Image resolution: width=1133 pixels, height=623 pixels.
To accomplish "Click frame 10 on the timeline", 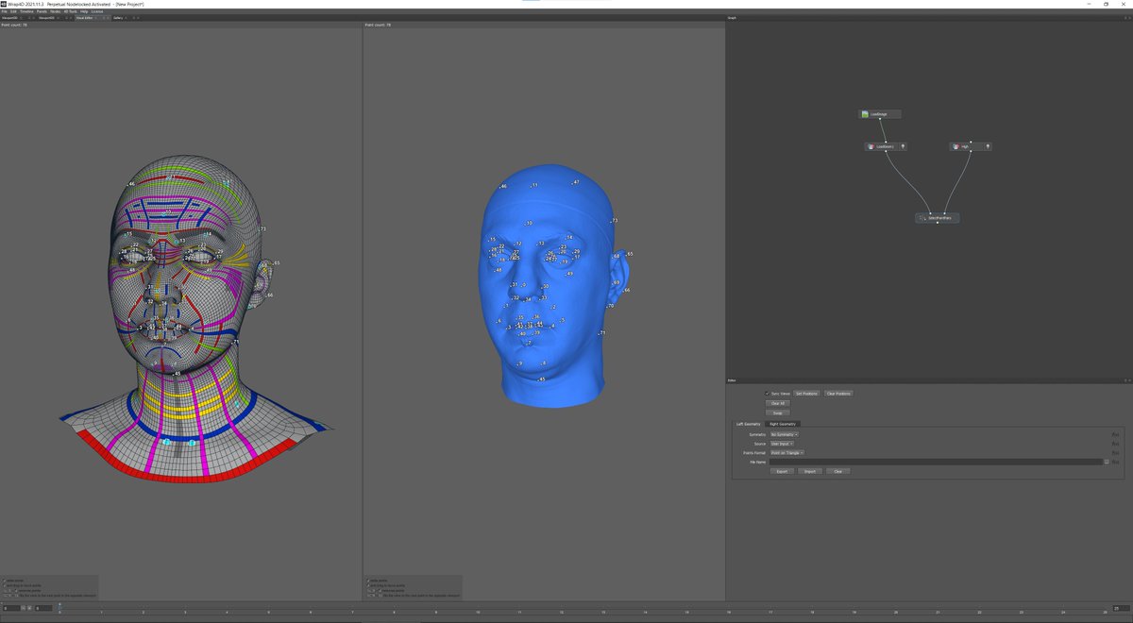I will (478, 613).
